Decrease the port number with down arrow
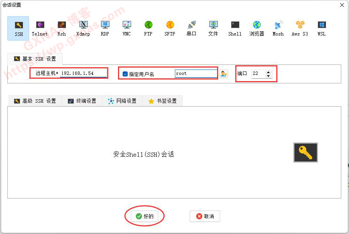The height and width of the screenshot is (234, 349). click(269, 76)
